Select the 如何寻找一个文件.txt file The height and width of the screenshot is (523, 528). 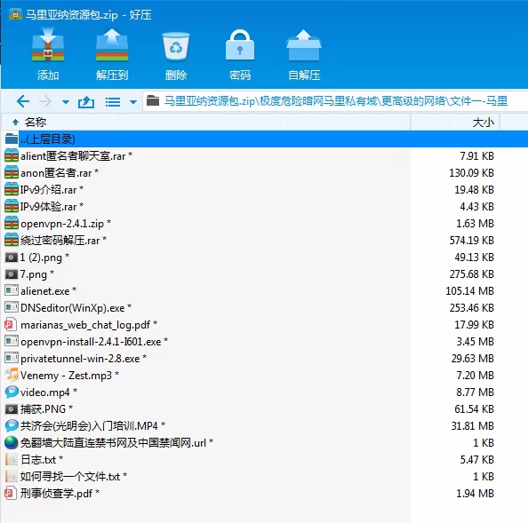tap(74, 477)
